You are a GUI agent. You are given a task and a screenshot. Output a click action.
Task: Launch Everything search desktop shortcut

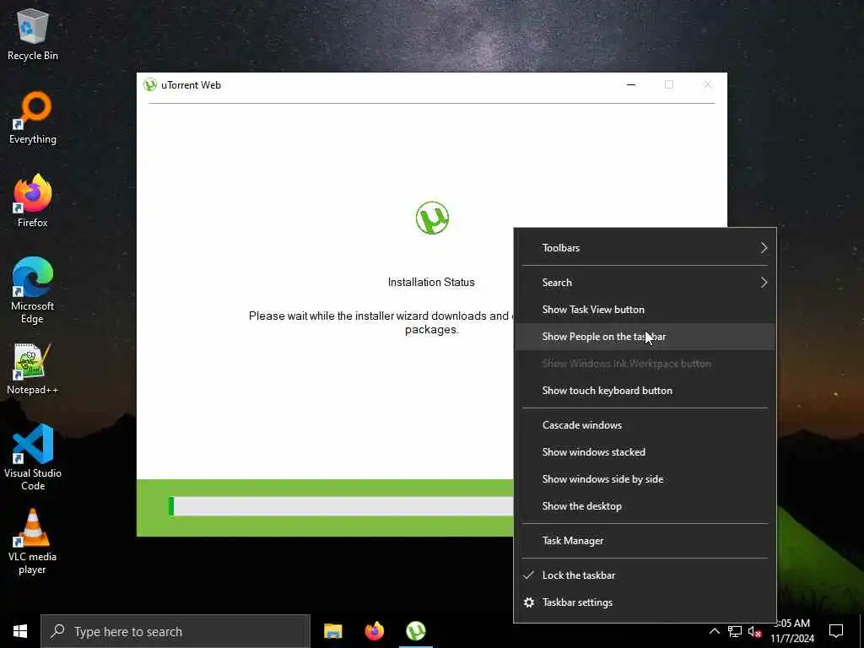tap(33, 118)
